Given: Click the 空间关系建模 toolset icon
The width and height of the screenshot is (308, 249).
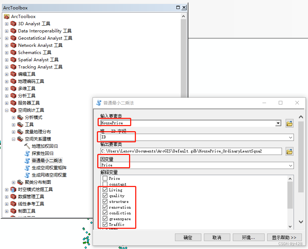Looking at the screenshot, I should point(20,139).
